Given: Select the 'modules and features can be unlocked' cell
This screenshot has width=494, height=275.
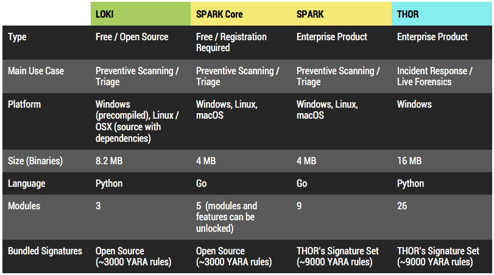Looking at the screenshot, I should [226, 217].
